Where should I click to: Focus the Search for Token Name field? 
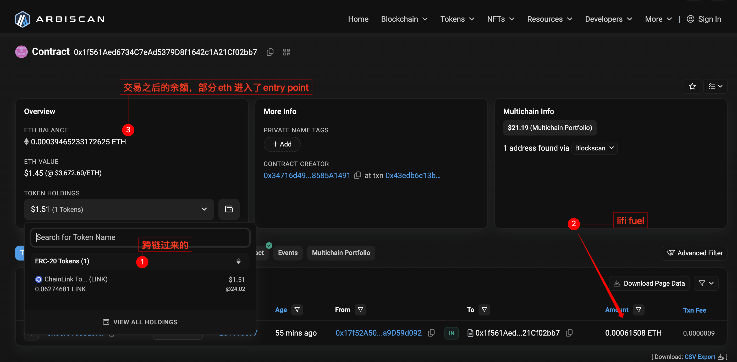[x=140, y=237]
